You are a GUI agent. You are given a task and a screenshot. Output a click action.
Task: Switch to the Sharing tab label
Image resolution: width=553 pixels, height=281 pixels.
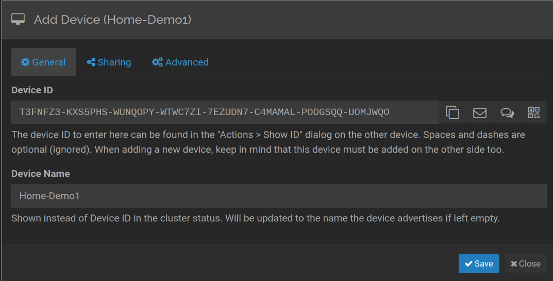(x=114, y=62)
